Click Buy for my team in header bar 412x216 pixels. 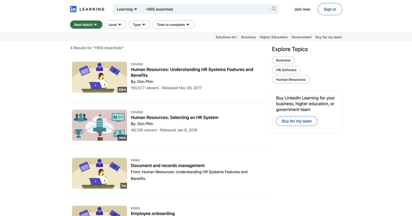pos(329,37)
